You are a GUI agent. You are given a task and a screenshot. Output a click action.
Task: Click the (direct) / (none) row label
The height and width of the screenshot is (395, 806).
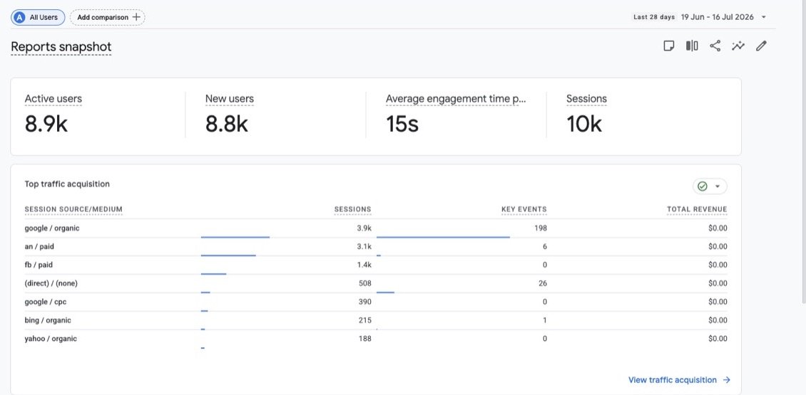coord(51,283)
